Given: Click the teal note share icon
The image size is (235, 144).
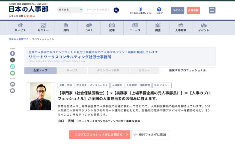Looking at the screenshot, I should (x=12, y=66).
